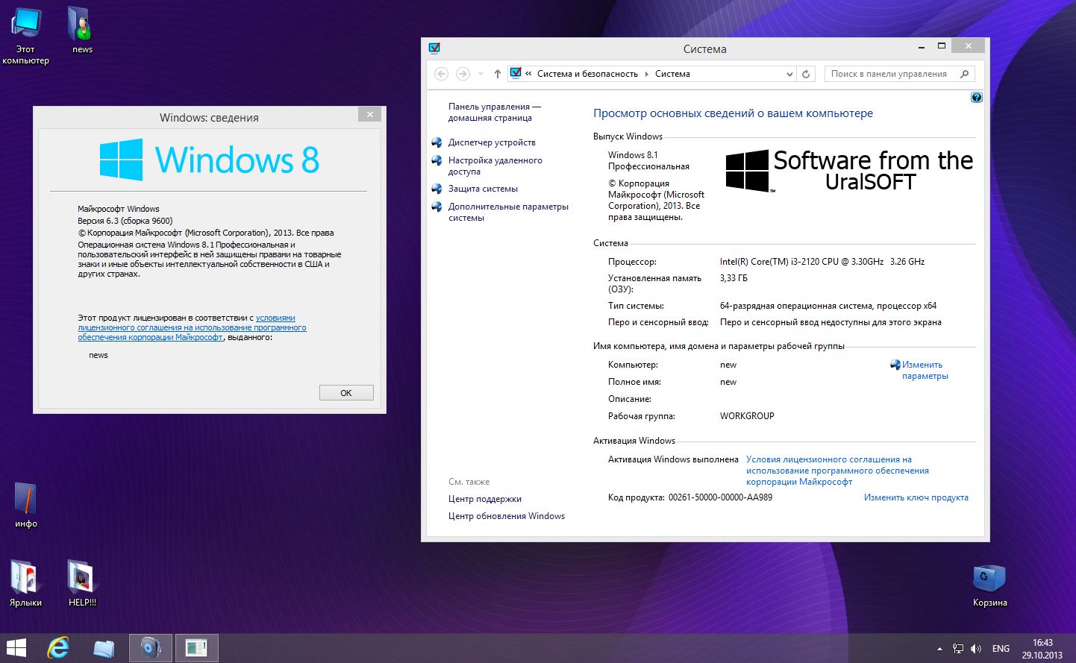Click the shield icon beside 'Изменить параметры'
1076x663 pixels.
click(x=895, y=365)
